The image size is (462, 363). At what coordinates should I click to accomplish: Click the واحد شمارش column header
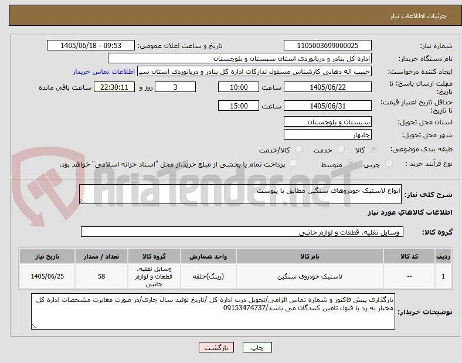(x=208, y=256)
